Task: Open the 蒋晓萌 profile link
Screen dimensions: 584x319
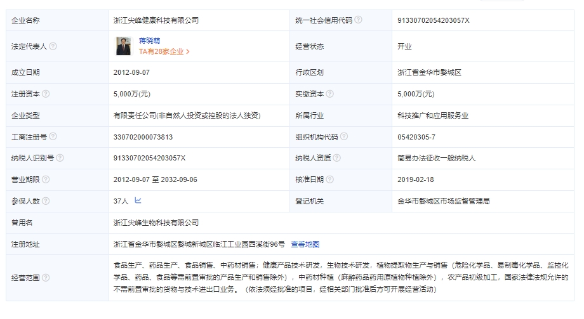Action: (149, 41)
